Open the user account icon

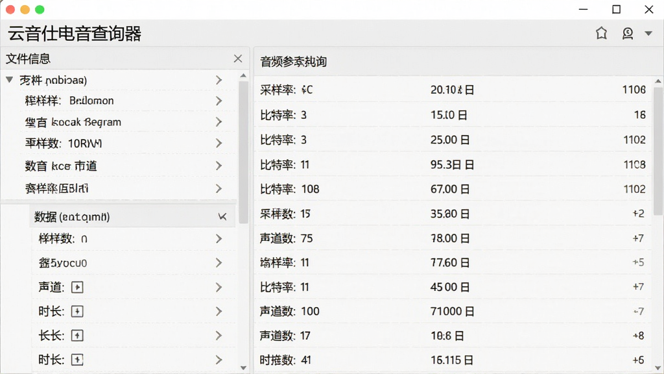pos(628,33)
